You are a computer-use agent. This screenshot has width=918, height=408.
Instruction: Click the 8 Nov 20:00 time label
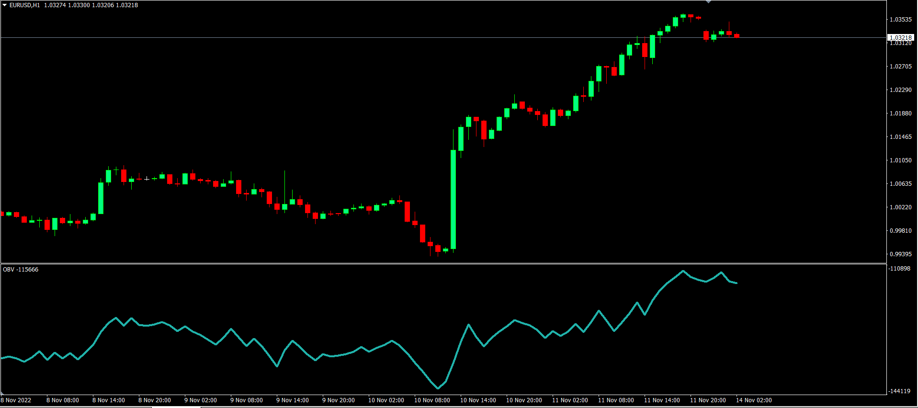[155, 400]
